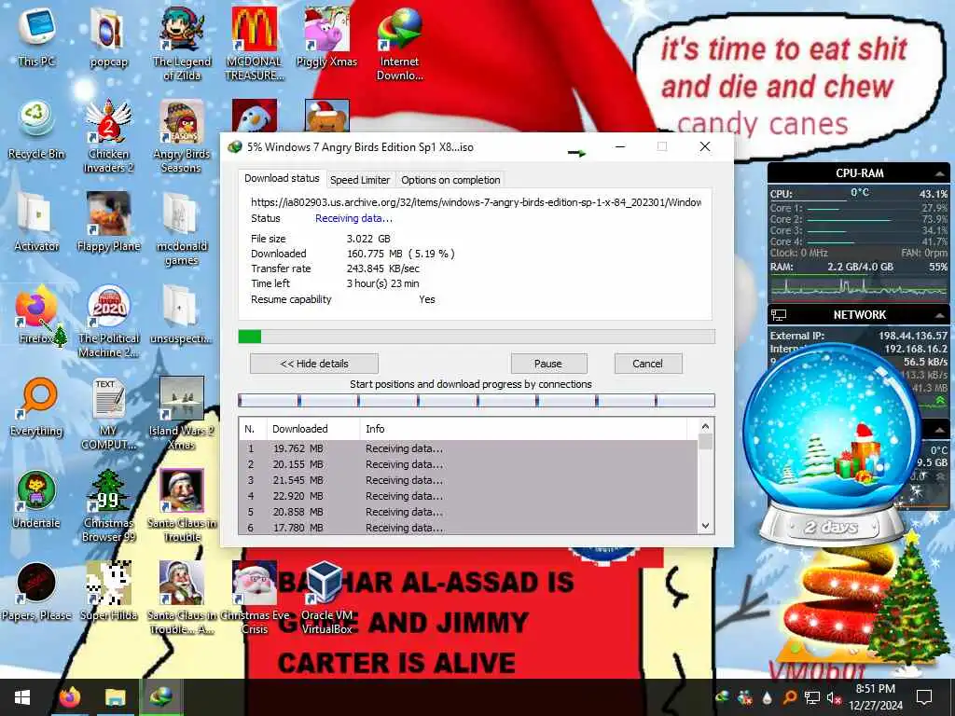Click the connection list scrollbar thumb
Viewport: 955px width, 716px height.
[705, 441]
